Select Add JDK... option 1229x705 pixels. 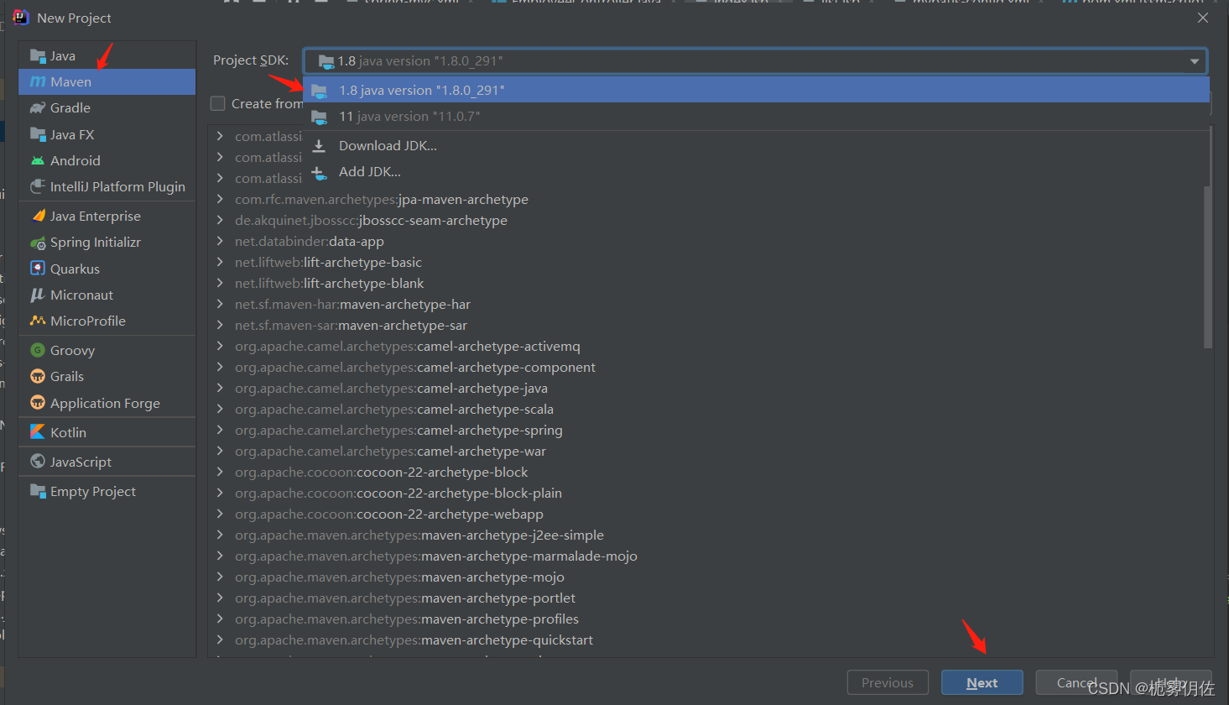[x=756, y=172]
